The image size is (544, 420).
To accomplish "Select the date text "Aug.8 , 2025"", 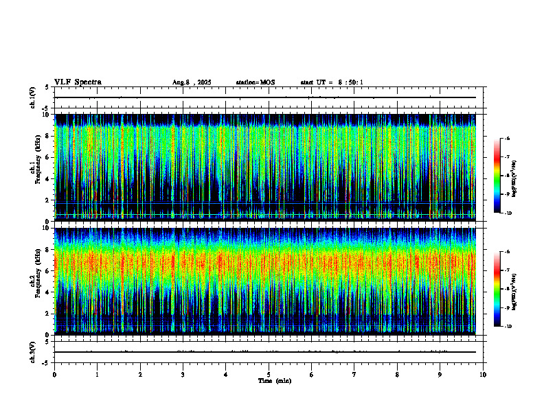I will click(192, 82).
